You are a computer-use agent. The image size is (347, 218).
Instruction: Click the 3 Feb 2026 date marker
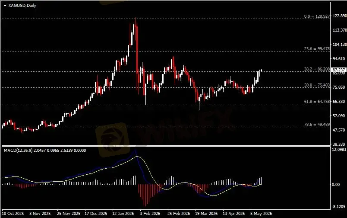(150, 214)
